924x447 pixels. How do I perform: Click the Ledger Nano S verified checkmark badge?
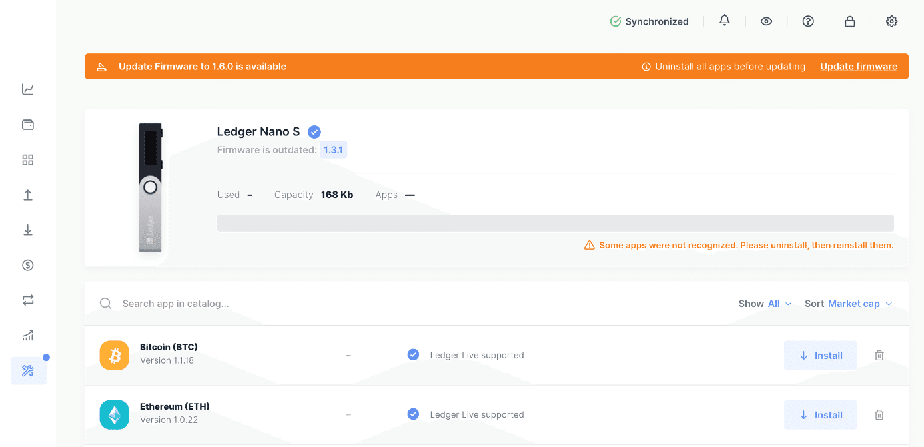pos(314,132)
